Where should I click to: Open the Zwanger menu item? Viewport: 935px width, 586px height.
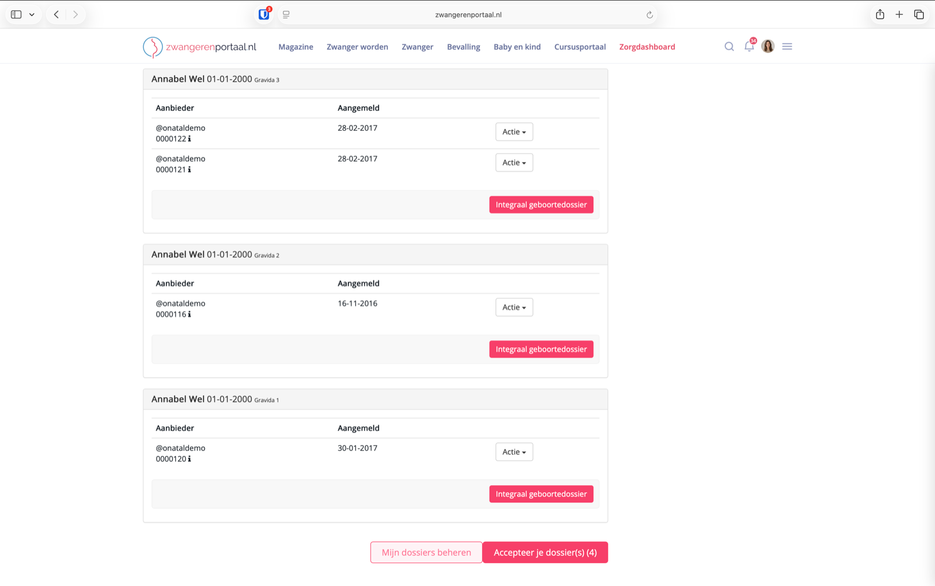point(417,47)
